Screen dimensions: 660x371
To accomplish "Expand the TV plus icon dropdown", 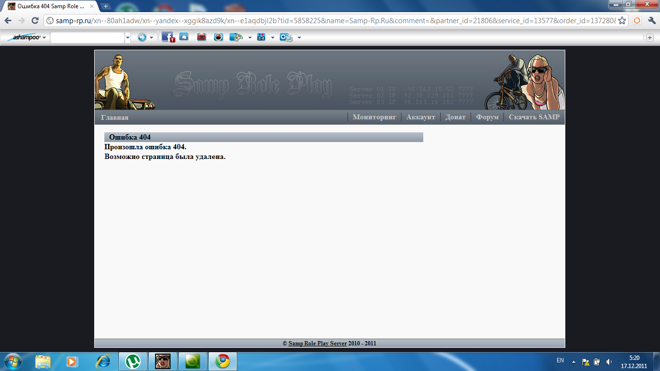I will [x=300, y=37].
